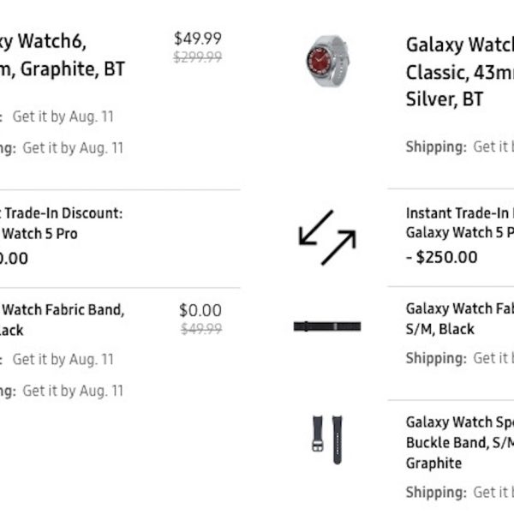Click Galaxy Watch 5 P text on right

coord(460,233)
